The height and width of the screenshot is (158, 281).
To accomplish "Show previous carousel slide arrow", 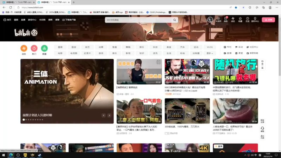I will tap(104, 116).
